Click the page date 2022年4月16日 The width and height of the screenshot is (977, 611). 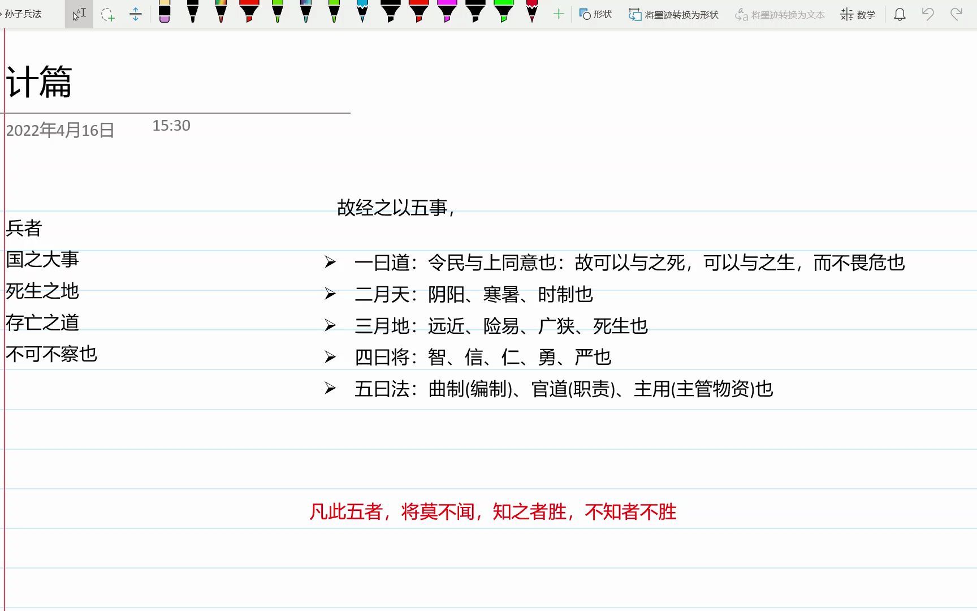tap(60, 131)
